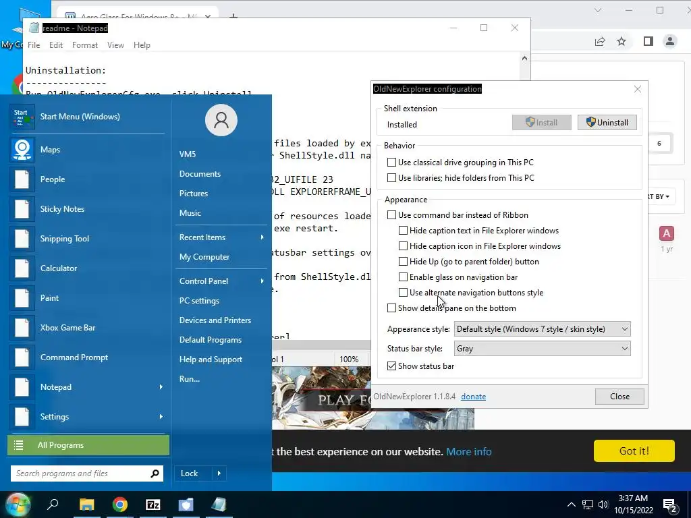Open the OldNewExplorer shield taskbar icon

tap(186, 505)
